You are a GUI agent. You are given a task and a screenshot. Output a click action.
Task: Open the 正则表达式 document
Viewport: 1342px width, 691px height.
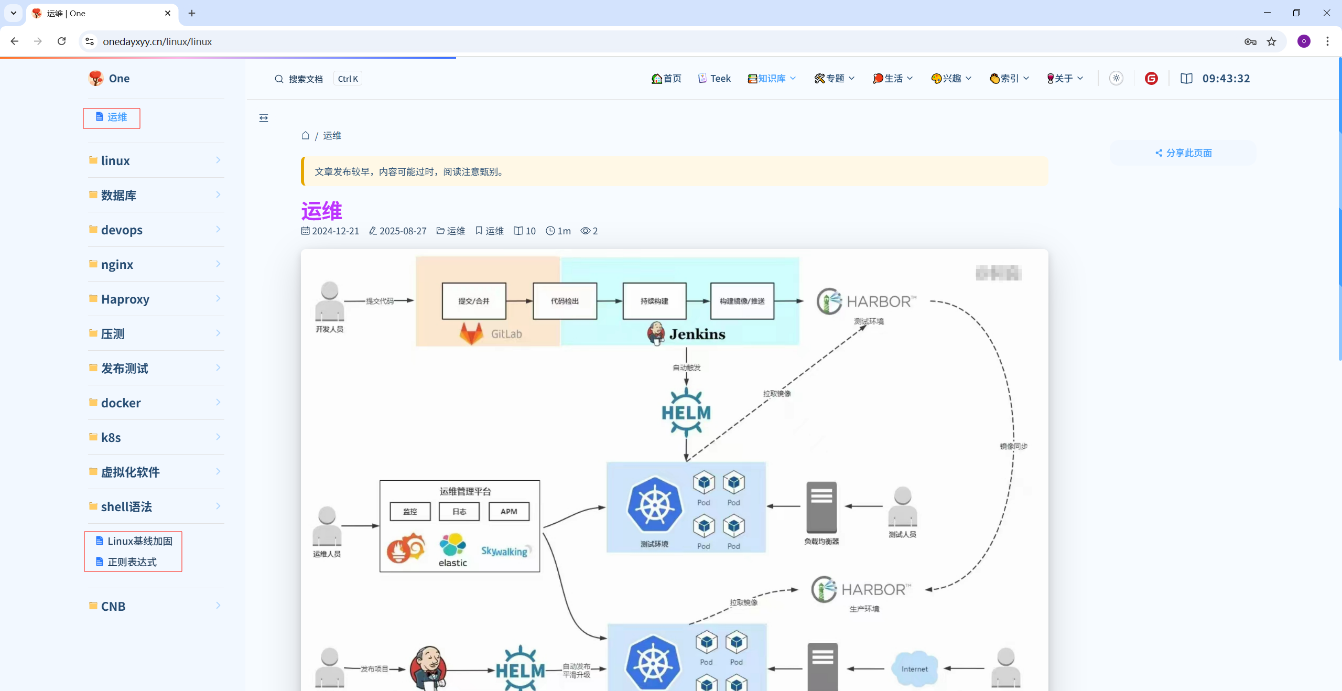(126, 562)
